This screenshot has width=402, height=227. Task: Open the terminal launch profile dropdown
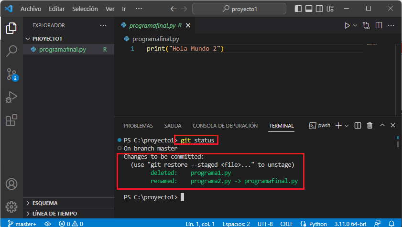point(347,126)
